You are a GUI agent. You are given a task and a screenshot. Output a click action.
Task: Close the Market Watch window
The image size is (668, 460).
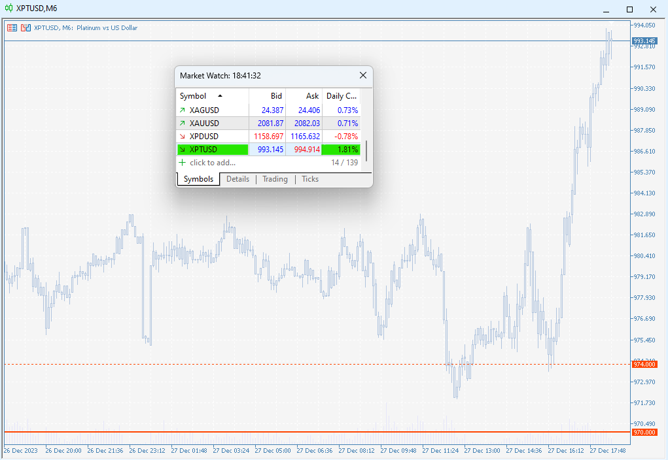(363, 75)
